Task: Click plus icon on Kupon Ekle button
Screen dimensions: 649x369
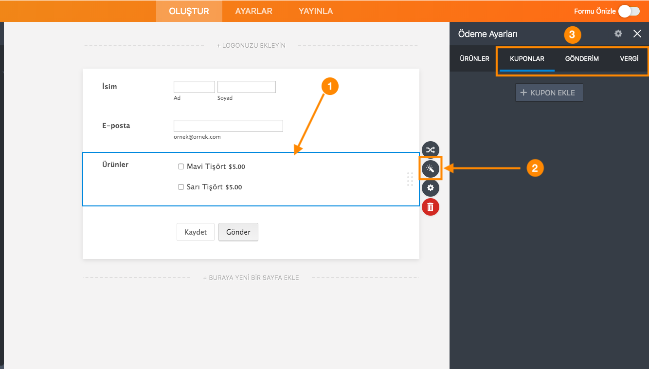Action: (x=523, y=92)
